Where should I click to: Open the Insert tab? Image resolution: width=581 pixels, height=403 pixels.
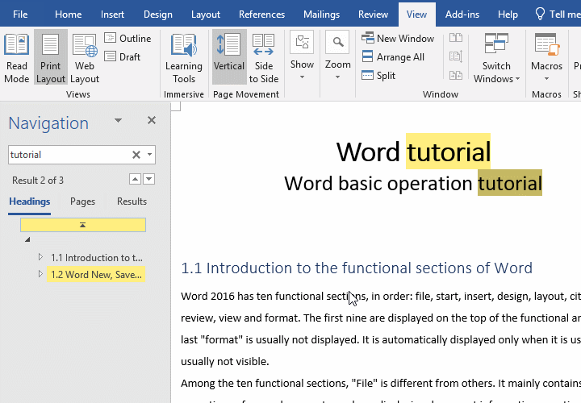pyautogui.click(x=112, y=15)
